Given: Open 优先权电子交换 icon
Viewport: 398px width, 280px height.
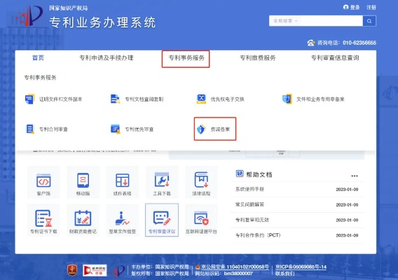Looking at the screenshot, I should click(x=201, y=99).
